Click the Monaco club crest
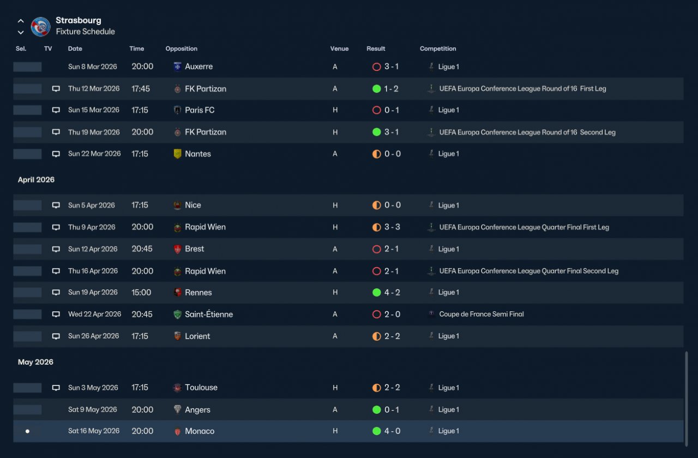 coord(177,431)
